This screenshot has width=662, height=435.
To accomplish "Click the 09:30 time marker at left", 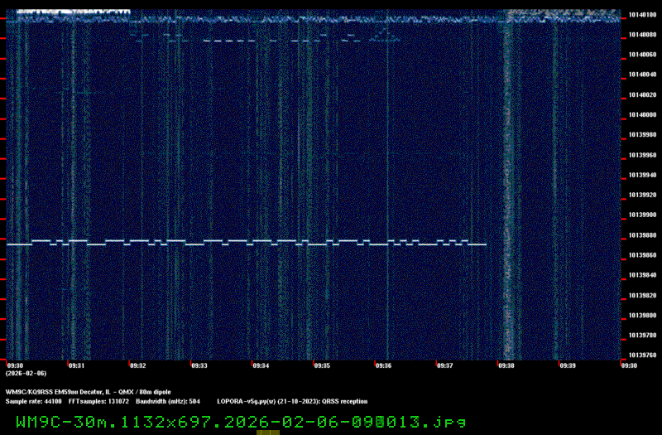I will click(15, 365).
